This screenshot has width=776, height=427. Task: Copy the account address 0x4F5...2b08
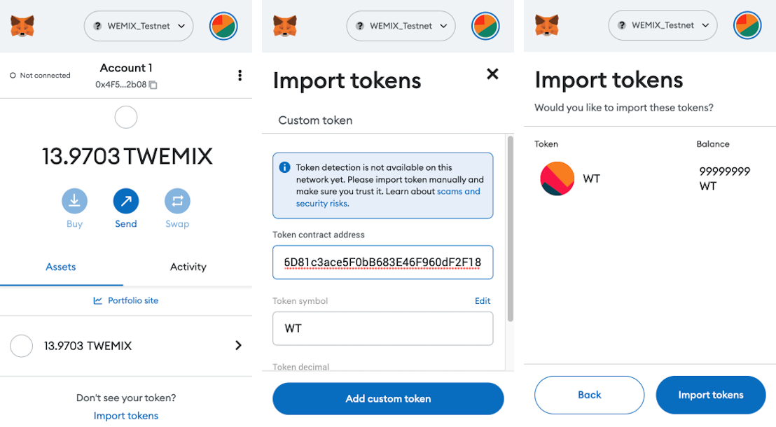click(153, 85)
